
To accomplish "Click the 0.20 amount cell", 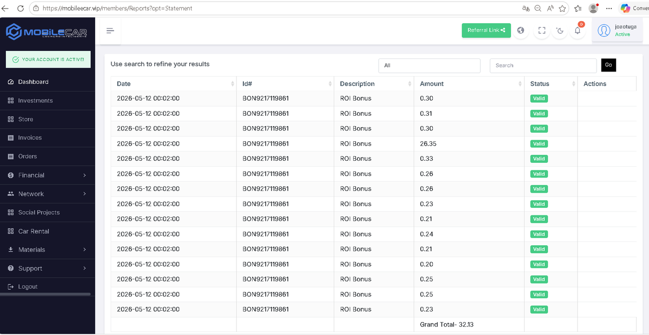I will coord(469,264).
